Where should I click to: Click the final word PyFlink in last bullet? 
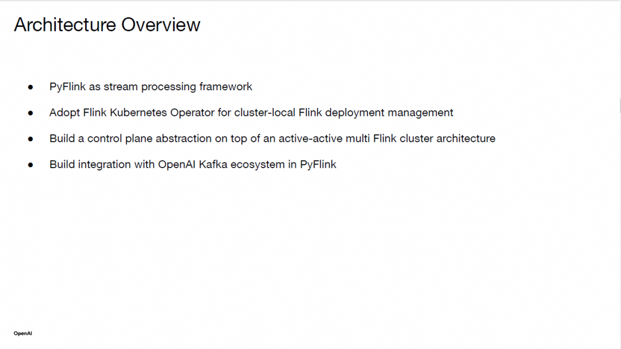(x=318, y=164)
